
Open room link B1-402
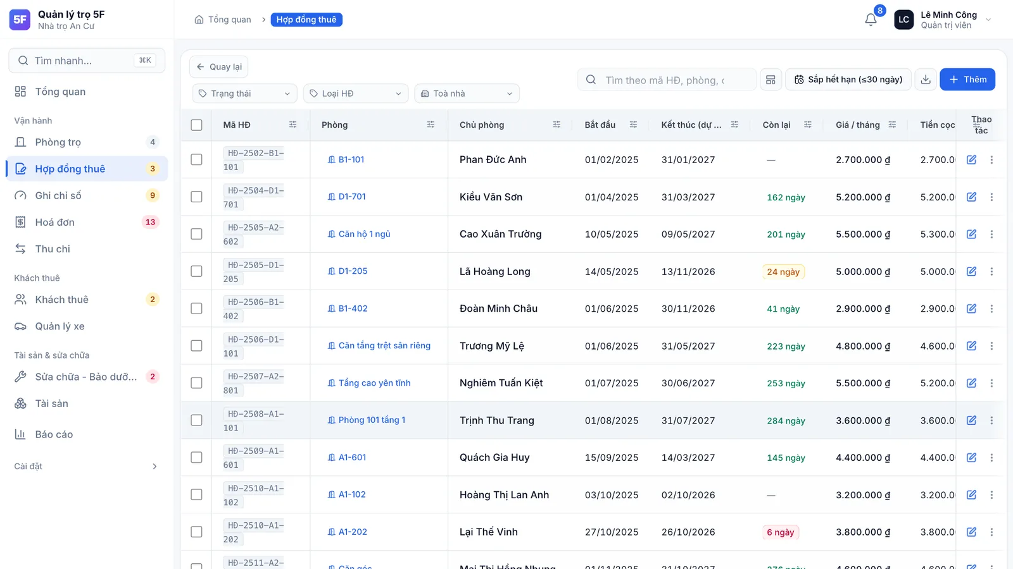point(348,309)
